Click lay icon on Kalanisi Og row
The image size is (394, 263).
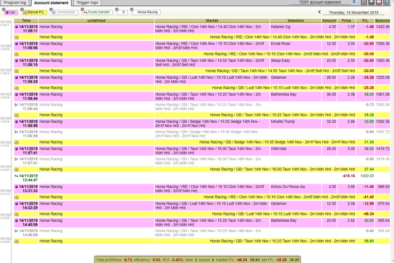[x=17, y=27]
